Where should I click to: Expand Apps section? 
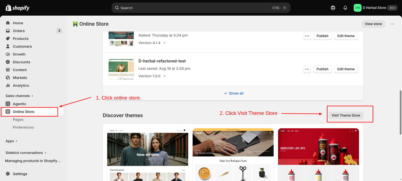click(11, 141)
